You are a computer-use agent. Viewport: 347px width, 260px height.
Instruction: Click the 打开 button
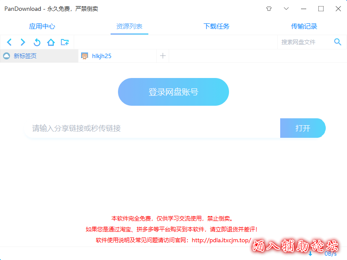pyautogui.click(x=303, y=128)
